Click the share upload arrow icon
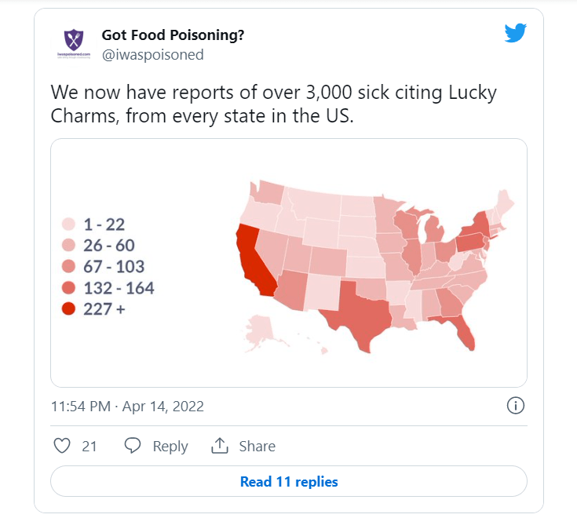 coord(219,446)
